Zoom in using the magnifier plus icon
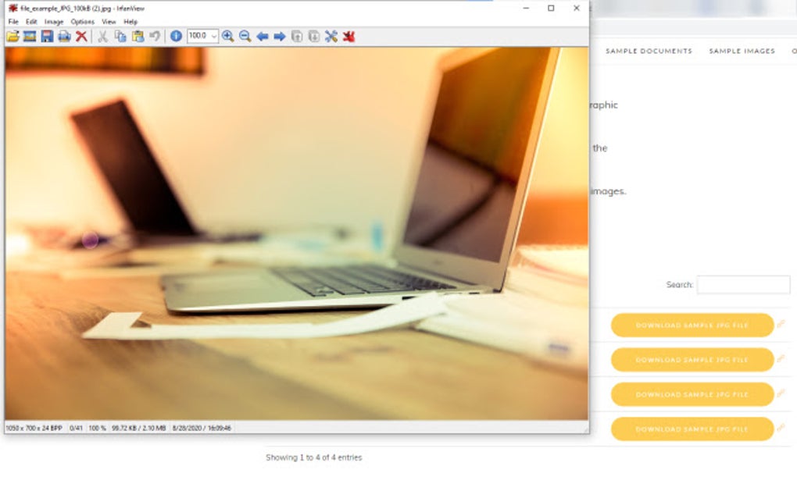797x498 pixels. coord(229,36)
